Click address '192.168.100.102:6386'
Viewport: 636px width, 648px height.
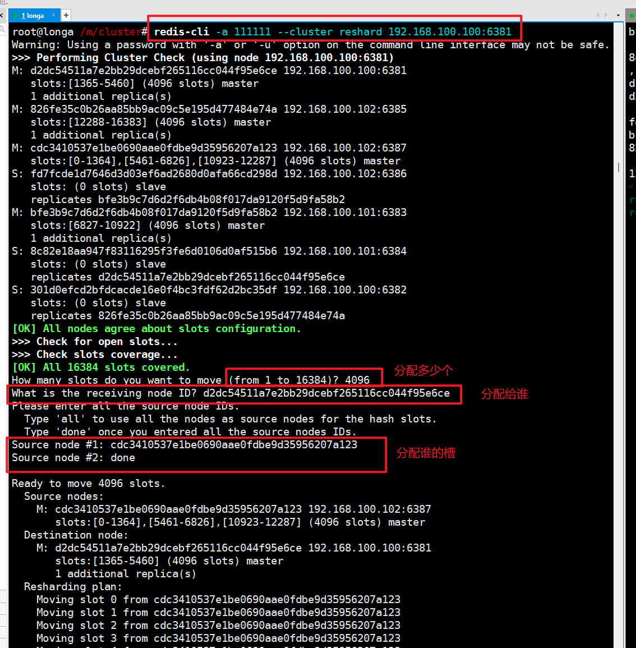click(345, 173)
